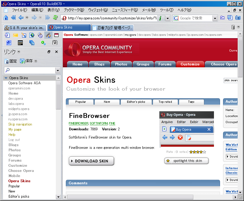Open the tab bar options dropdown
Image resolution: width=244 pixels, height=201 pixels.
(239, 27)
